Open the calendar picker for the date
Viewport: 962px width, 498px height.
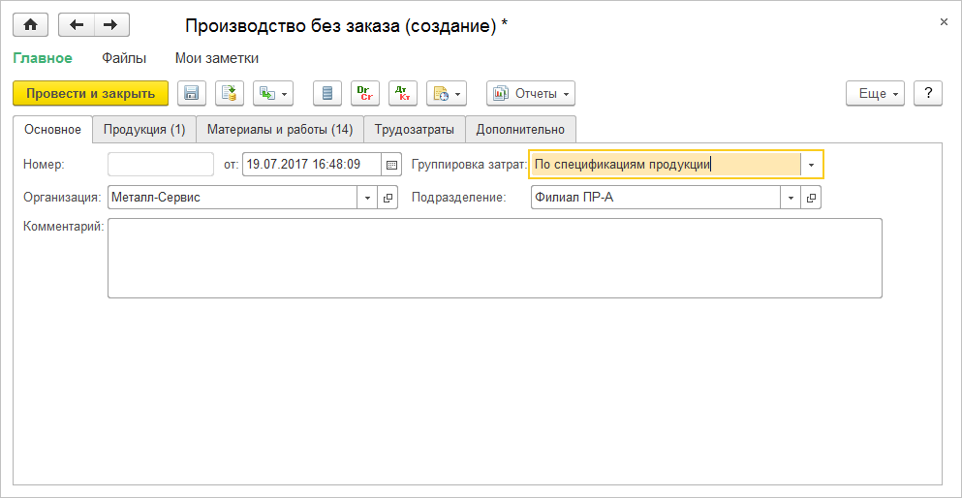391,165
